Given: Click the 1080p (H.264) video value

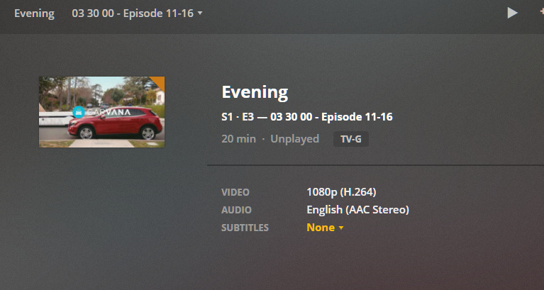Looking at the screenshot, I should tap(341, 192).
